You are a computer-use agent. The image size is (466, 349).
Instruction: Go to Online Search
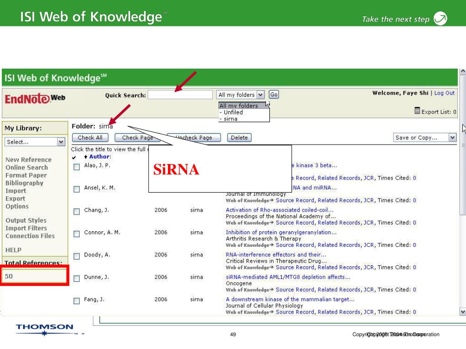coord(27,167)
